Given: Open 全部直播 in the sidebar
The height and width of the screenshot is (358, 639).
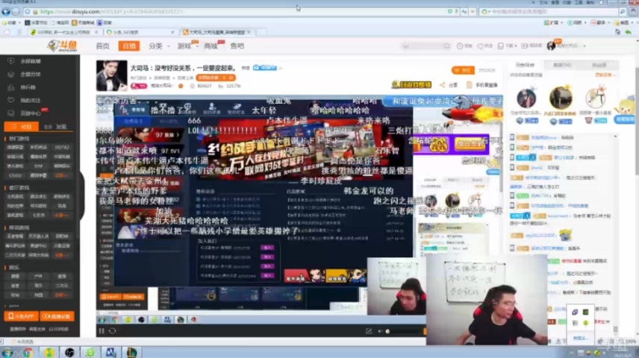Looking at the screenshot, I should tap(30, 61).
